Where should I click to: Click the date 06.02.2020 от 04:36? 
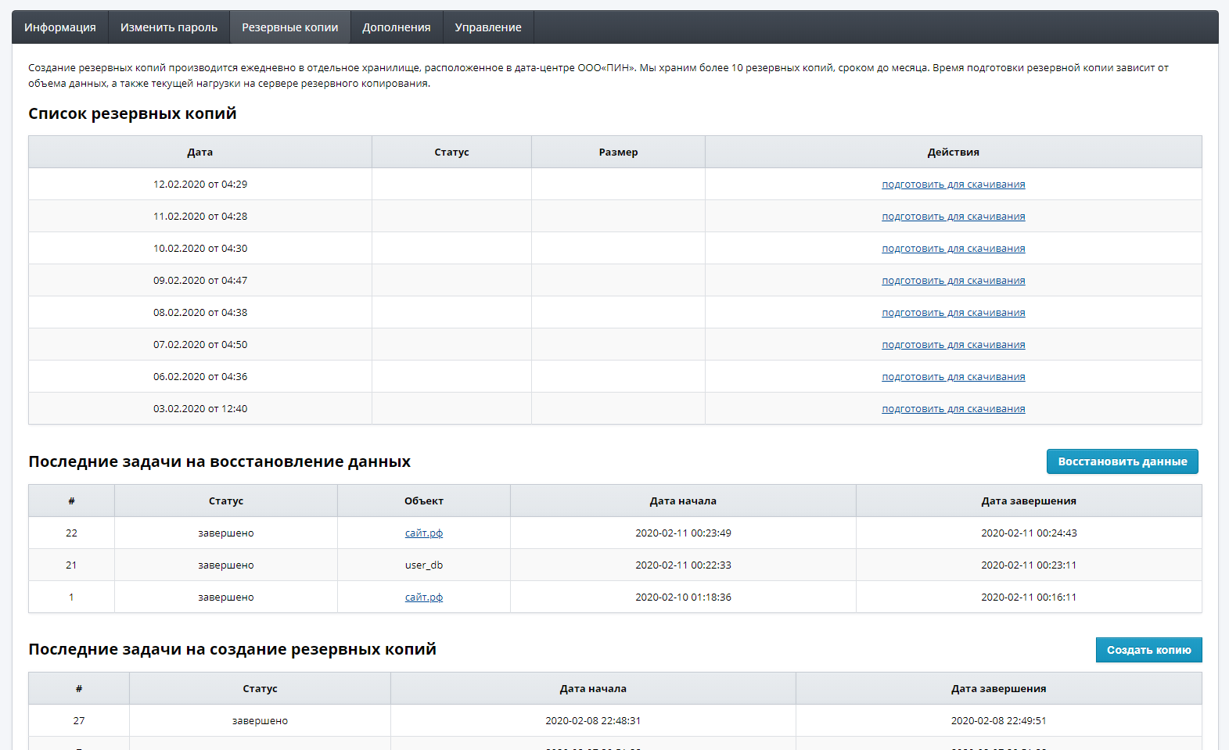click(200, 377)
